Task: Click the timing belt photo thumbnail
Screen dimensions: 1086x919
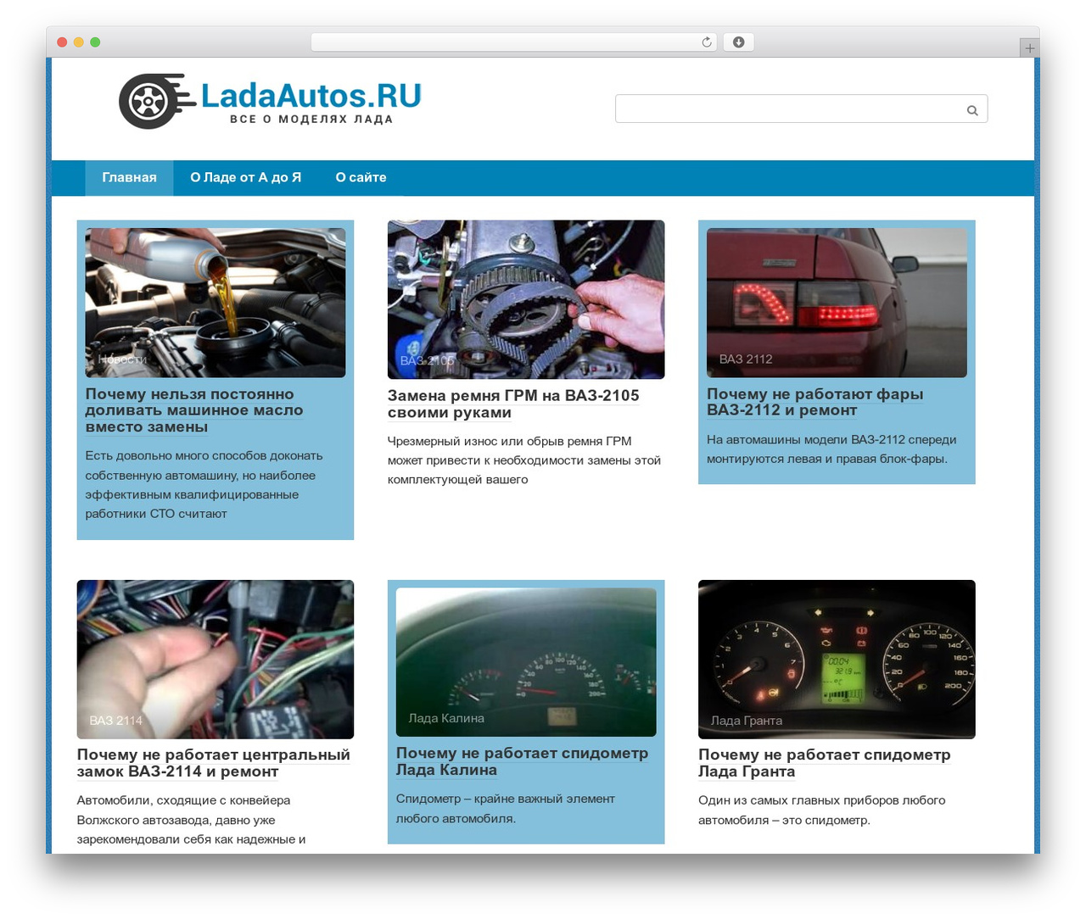Action: click(526, 299)
